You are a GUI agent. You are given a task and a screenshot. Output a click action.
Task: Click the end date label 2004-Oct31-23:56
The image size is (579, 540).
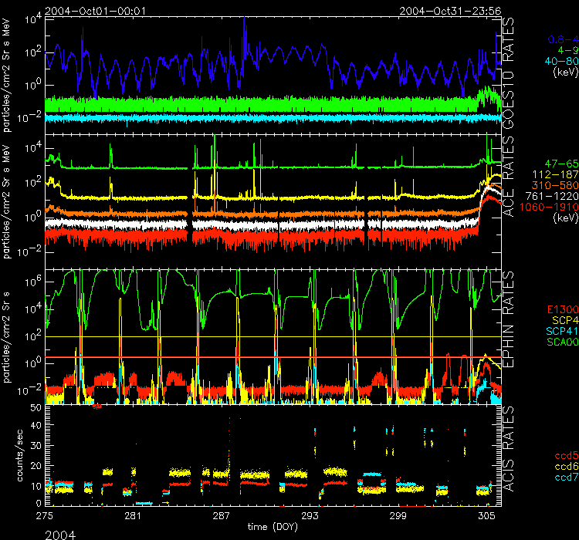point(450,11)
